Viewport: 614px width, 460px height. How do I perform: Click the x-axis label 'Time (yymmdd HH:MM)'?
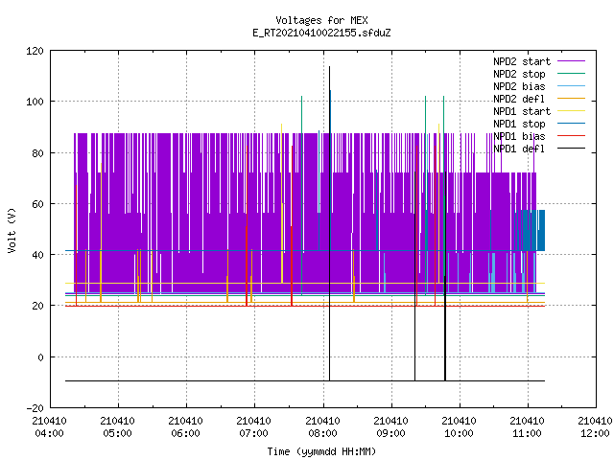point(321,451)
